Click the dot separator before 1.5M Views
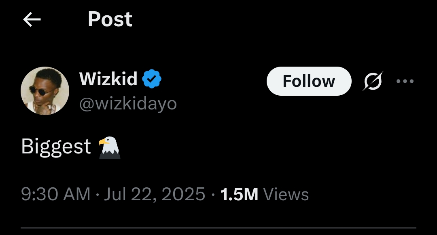This screenshot has height=235, width=437. (213, 195)
